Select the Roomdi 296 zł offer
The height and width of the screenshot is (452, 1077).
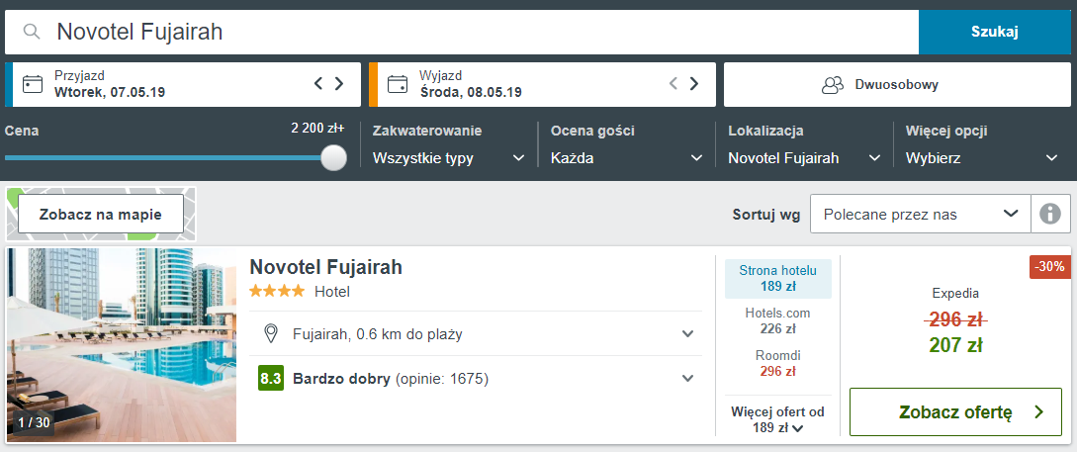tap(777, 363)
